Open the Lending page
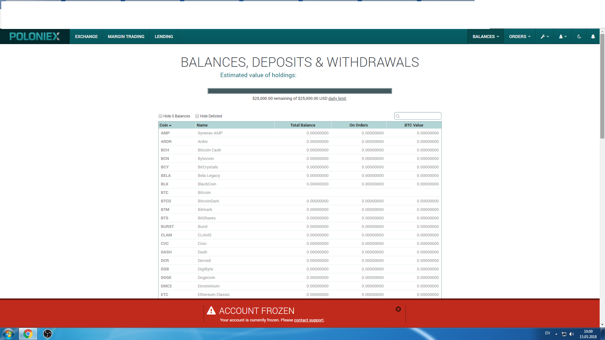This screenshot has height=340, width=605. click(x=164, y=37)
